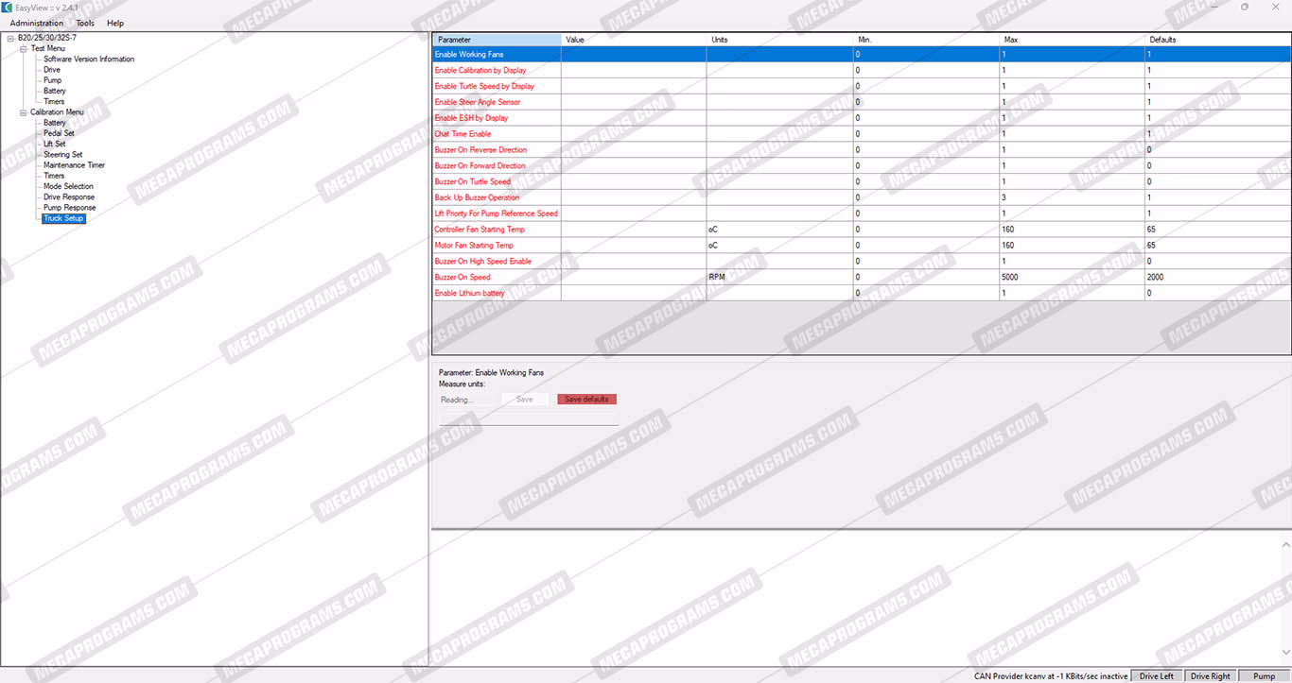Screen dimensions: 1292x683
Task: Open the Help menu
Action: click(x=115, y=23)
